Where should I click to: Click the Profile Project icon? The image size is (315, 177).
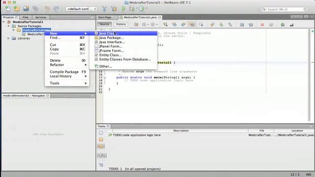142,9
